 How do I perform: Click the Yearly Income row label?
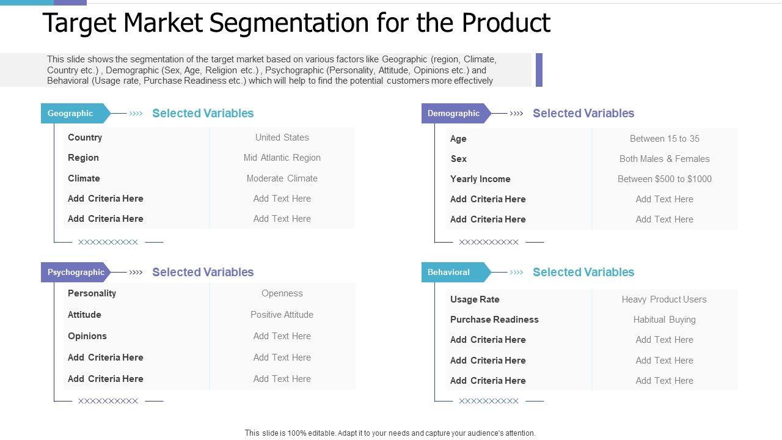[480, 179]
